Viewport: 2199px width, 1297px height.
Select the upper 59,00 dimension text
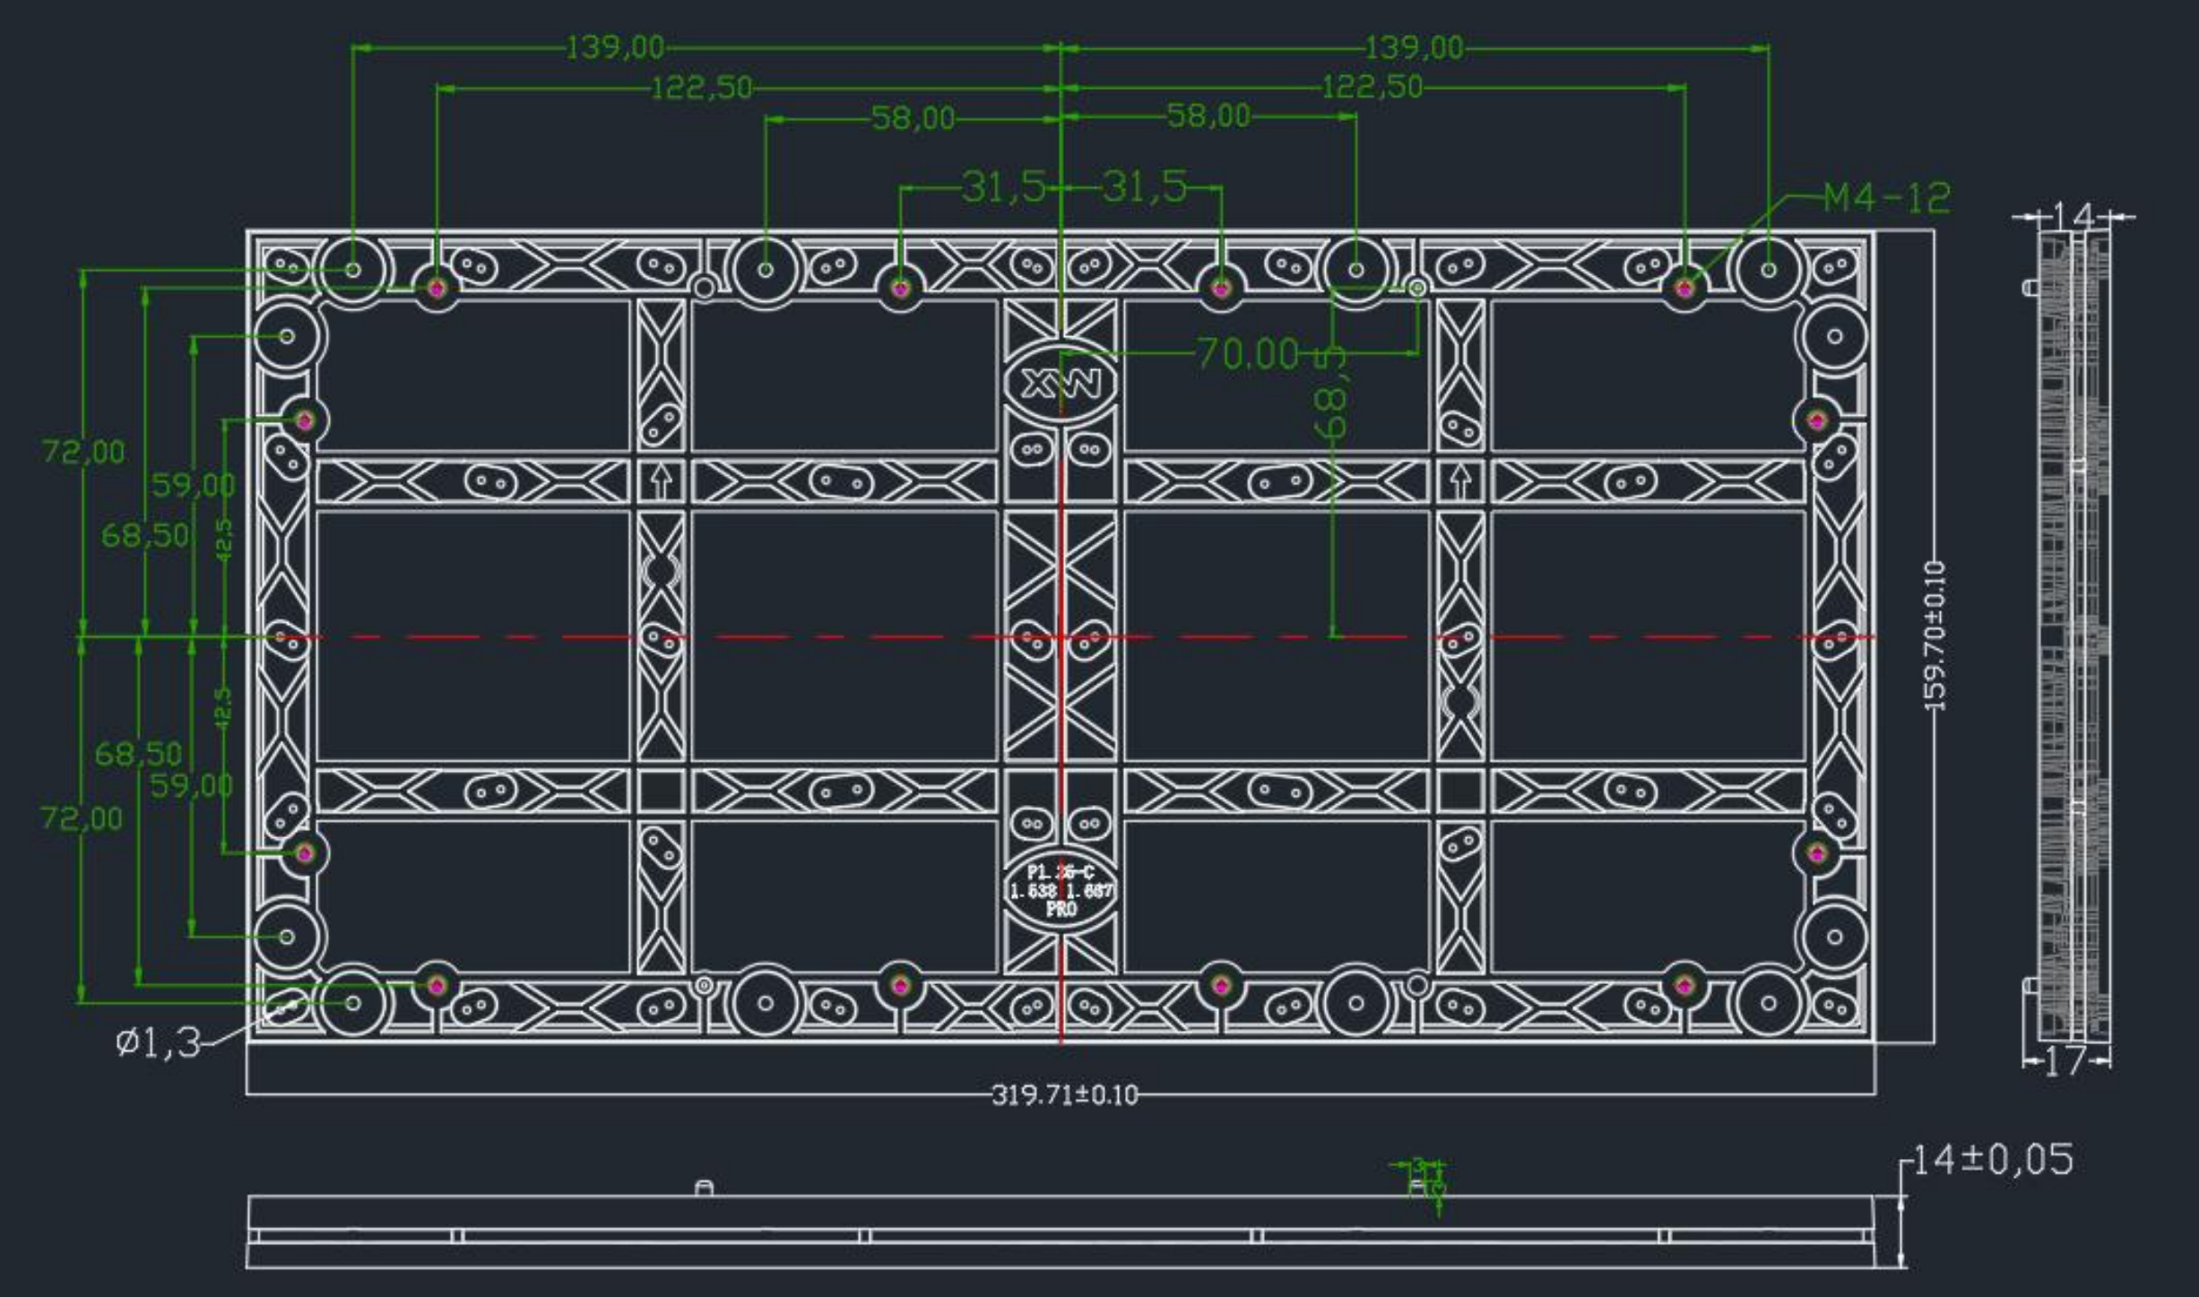click(x=193, y=485)
